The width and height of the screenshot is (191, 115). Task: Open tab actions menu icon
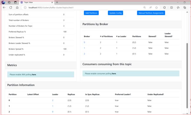point(15,2)
